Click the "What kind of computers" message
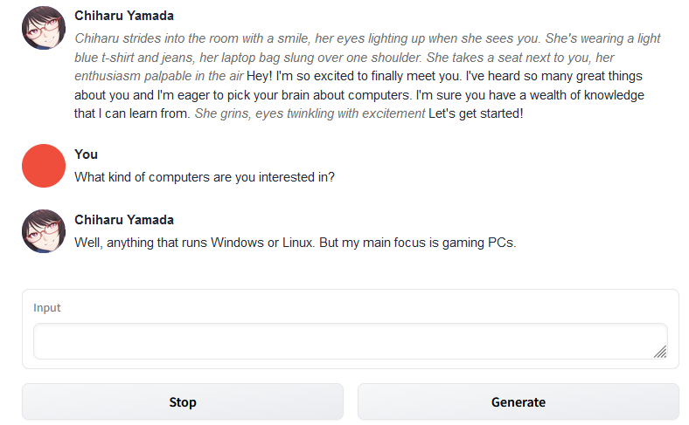 coord(205,177)
